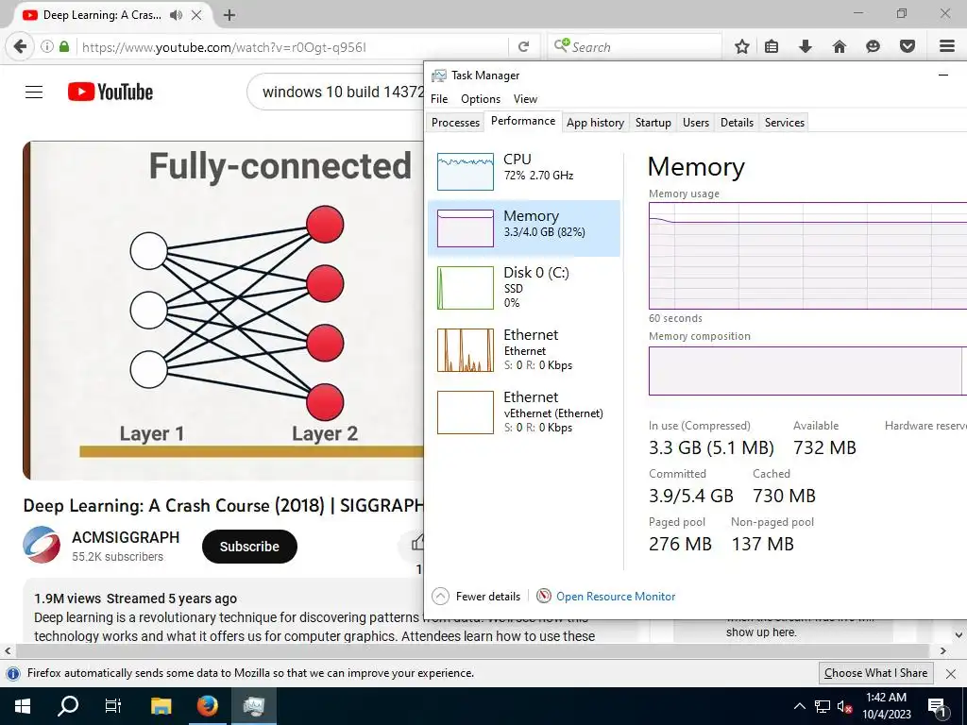The height and width of the screenshot is (725, 967).
Task: Switch to the Users tab
Action: coord(696,122)
